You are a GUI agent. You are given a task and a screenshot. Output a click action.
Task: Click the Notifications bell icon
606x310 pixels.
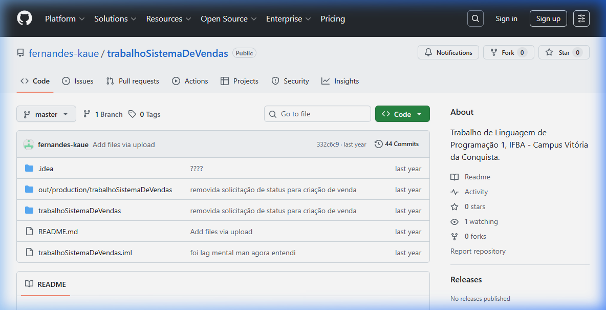point(428,52)
